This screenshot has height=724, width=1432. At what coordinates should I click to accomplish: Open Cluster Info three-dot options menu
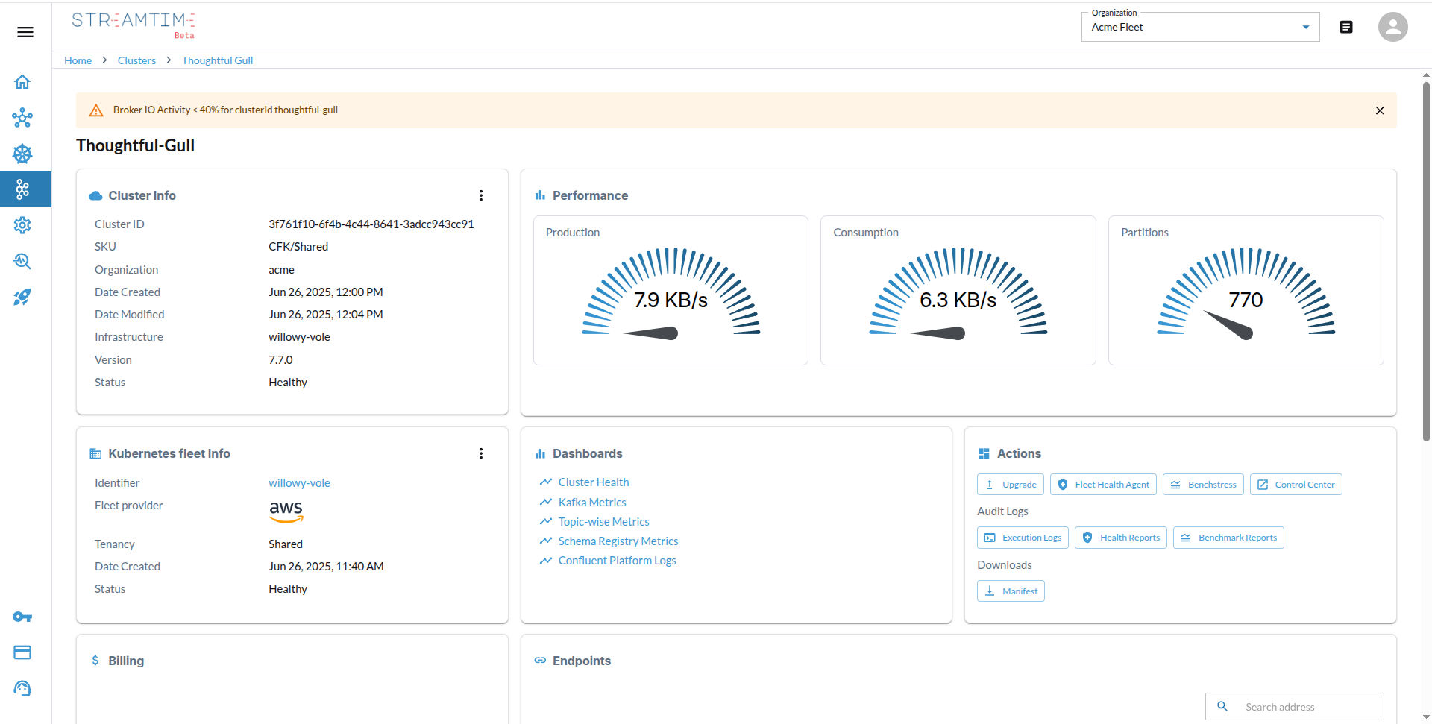481,195
